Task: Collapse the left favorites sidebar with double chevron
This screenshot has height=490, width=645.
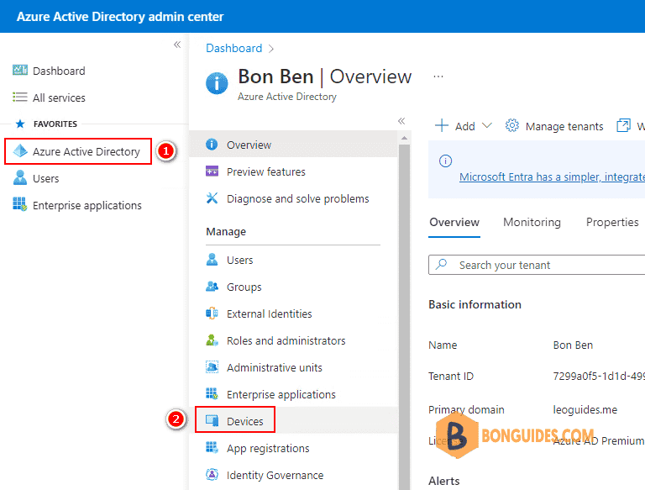Action: tap(177, 44)
